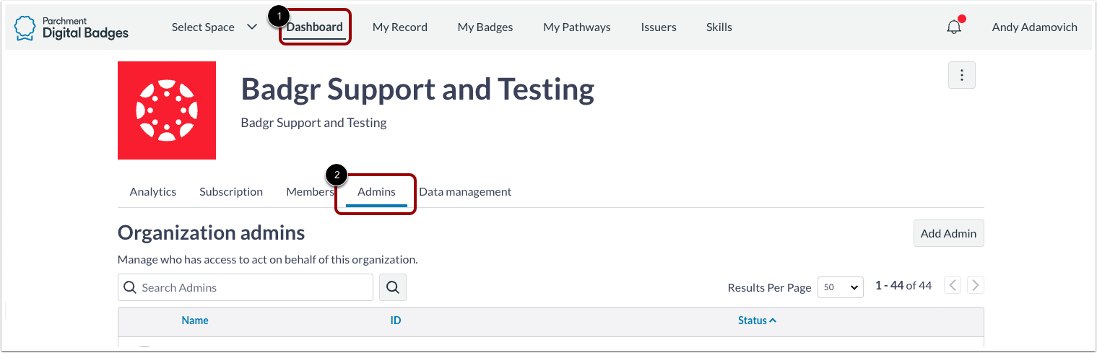Image resolution: width=1097 pixels, height=353 pixels.
Task: Open the Results Per Page dropdown
Action: point(841,287)
